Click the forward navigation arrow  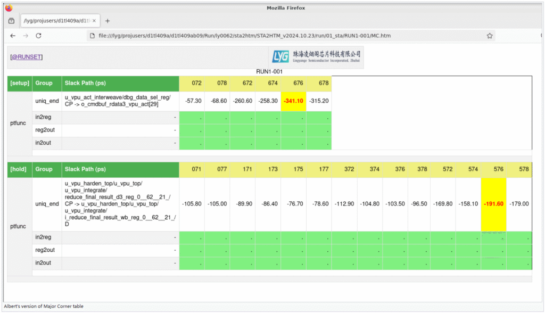coord(26,36)
